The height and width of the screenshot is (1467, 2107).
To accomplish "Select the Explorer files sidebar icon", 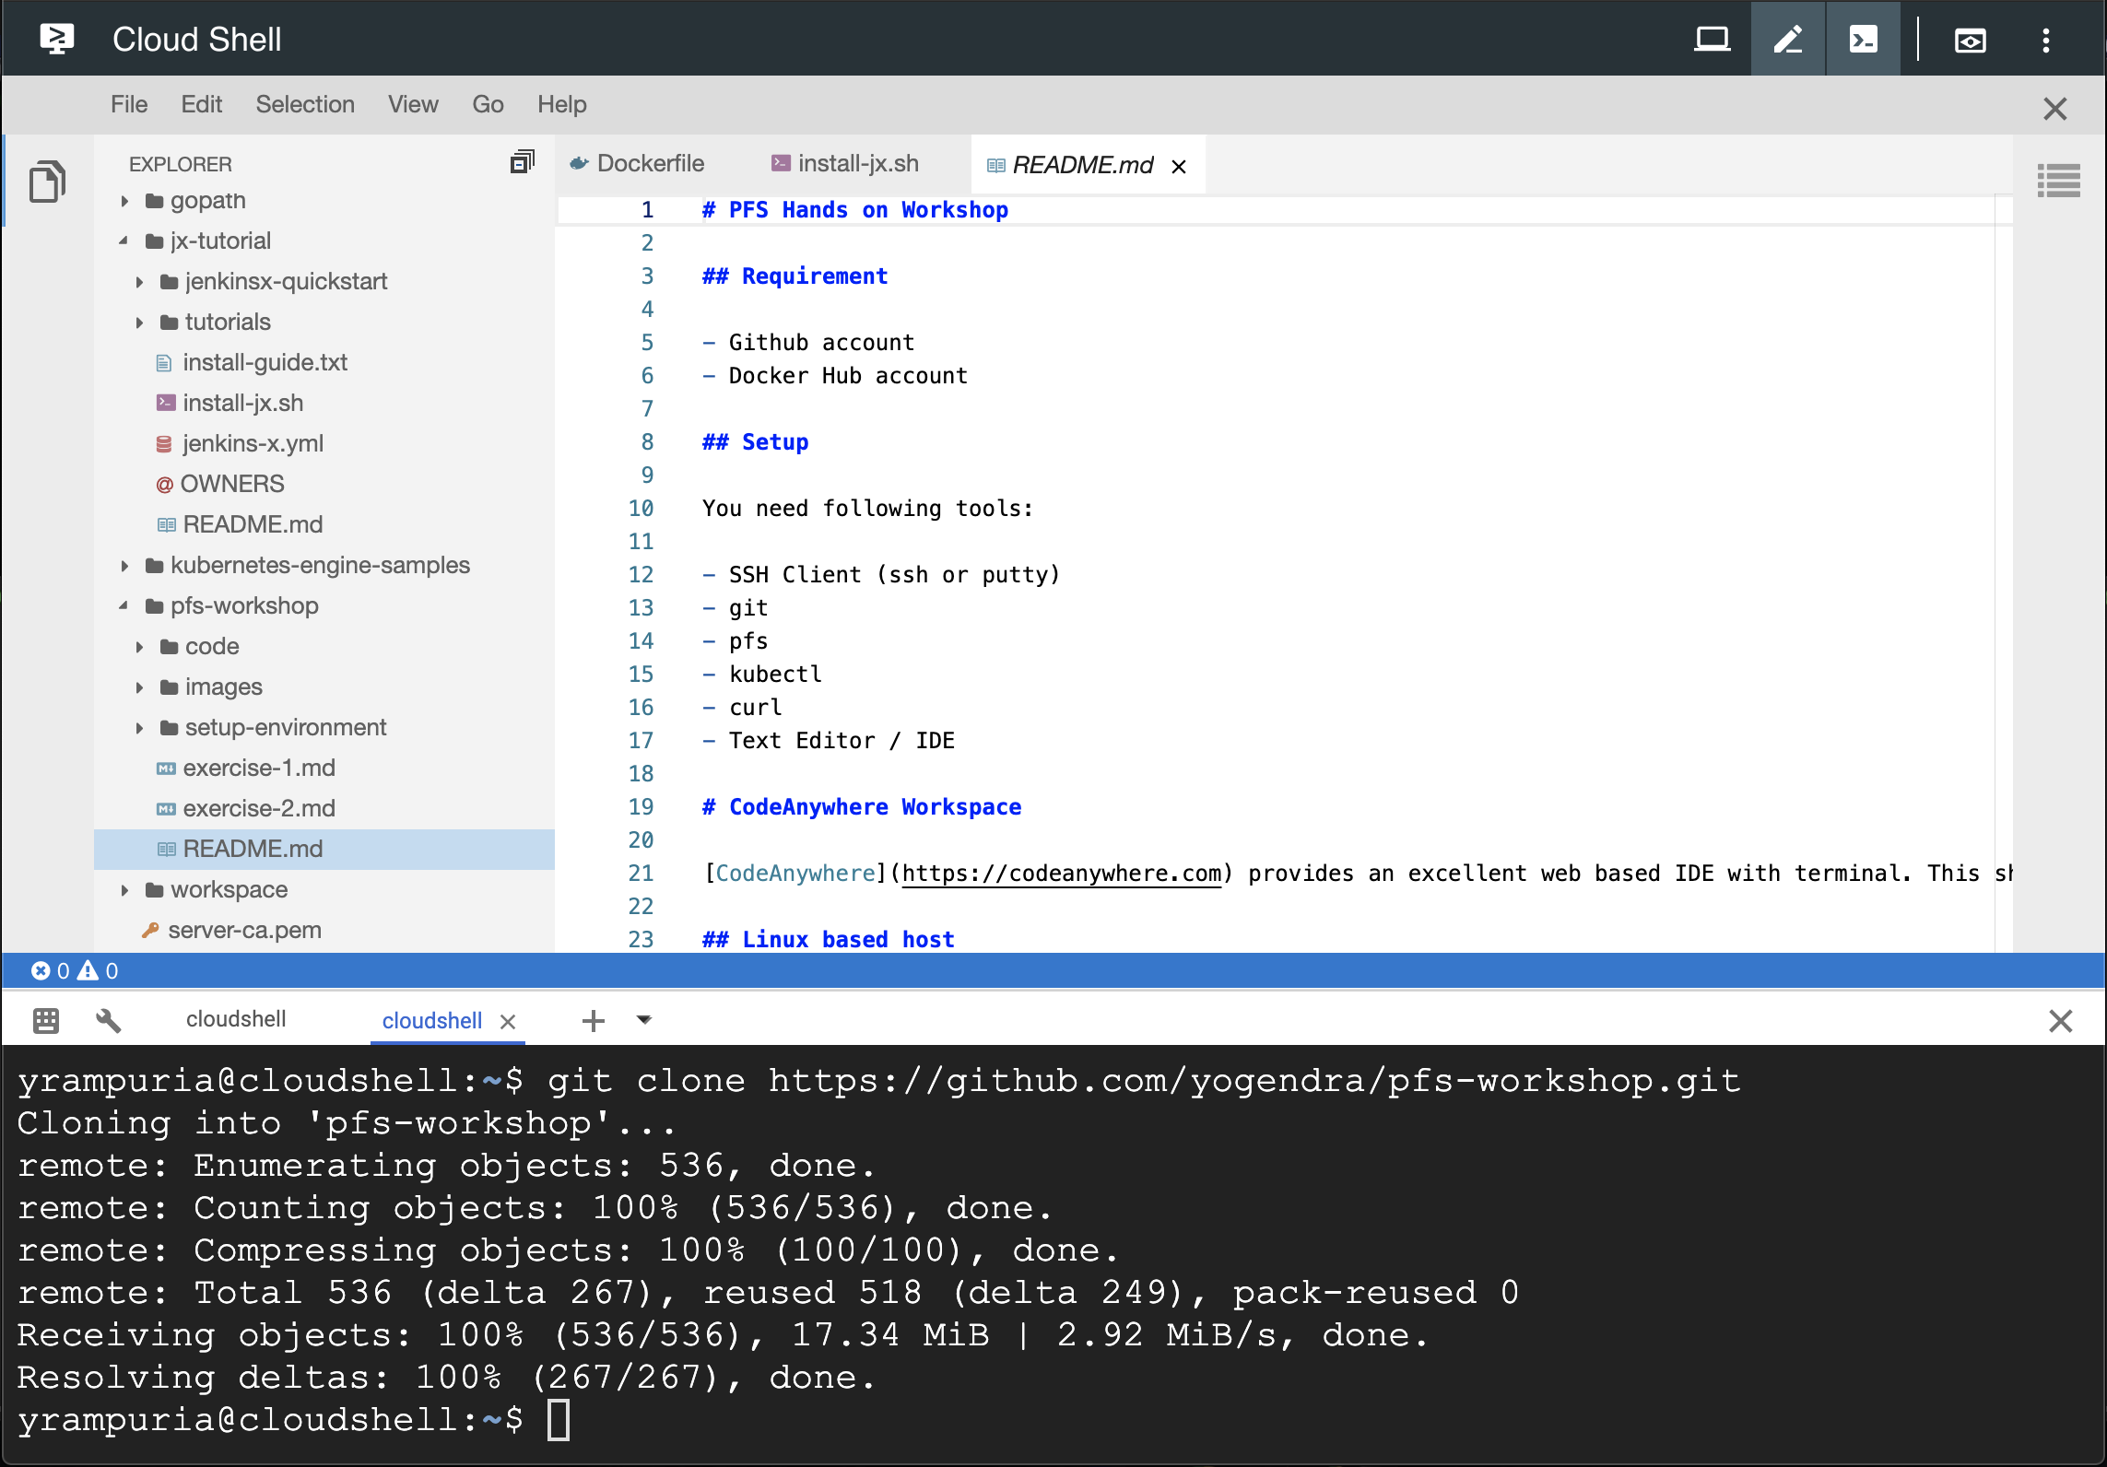I will click(x=47, y=182).
